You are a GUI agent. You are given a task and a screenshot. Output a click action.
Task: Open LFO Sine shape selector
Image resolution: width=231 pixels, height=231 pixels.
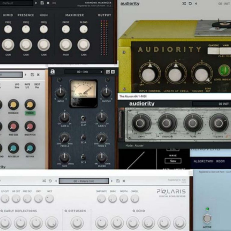[17, 86]
